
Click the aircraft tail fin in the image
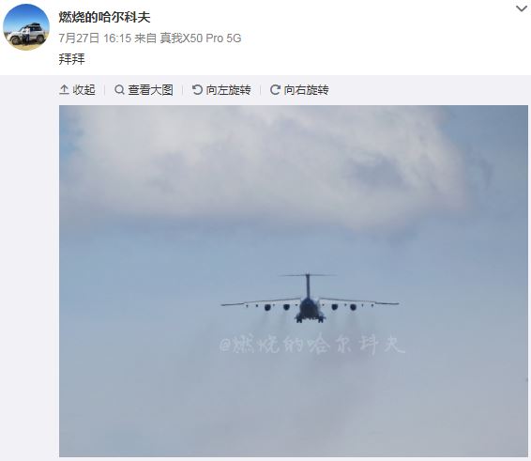(x=308, y=285)
